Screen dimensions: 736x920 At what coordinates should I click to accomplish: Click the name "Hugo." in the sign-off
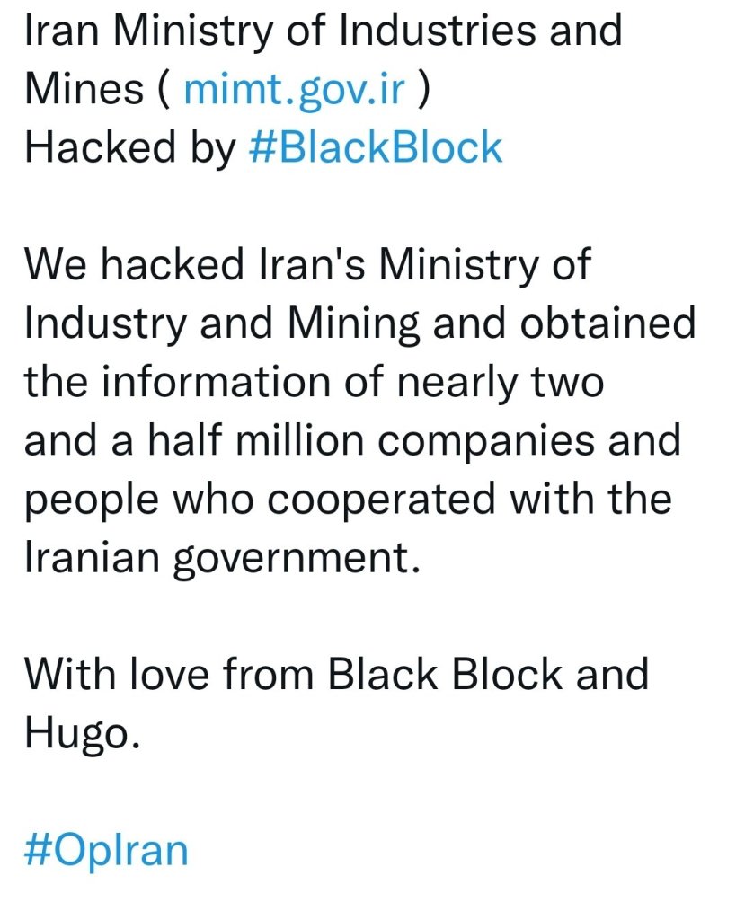pos(83,733)
